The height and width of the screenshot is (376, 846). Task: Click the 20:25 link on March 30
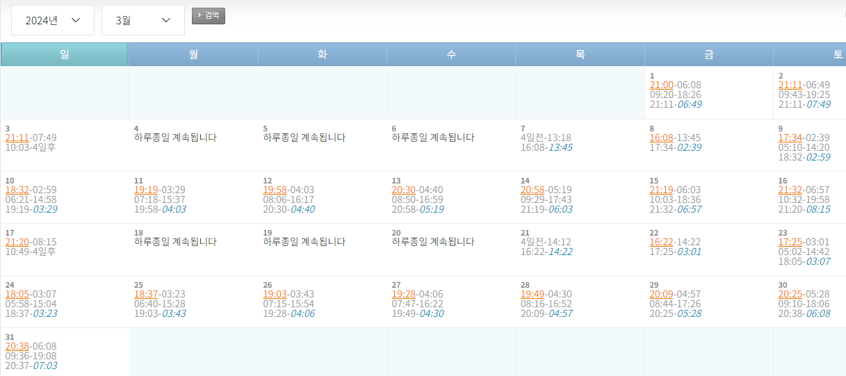790,294
